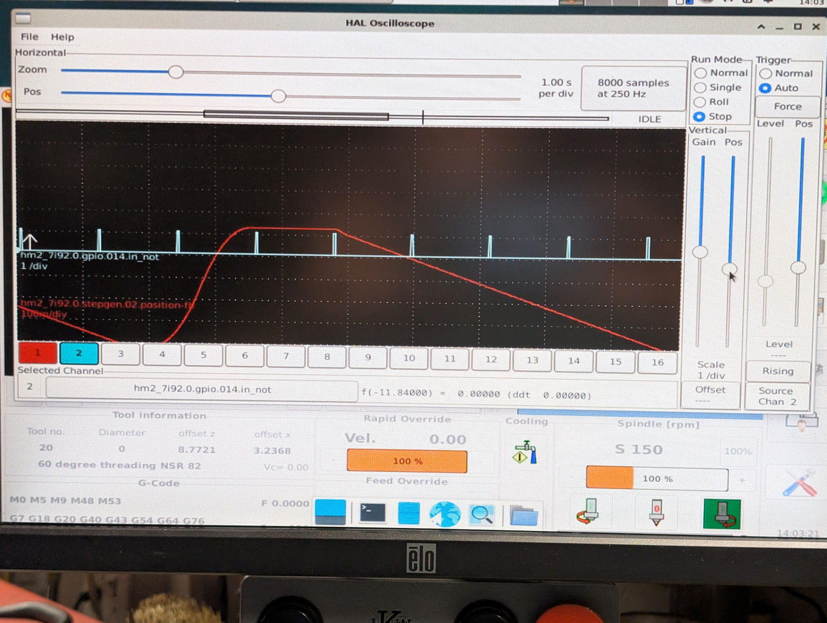
Task: Select Normal run mode
Action: click(722, 73)
